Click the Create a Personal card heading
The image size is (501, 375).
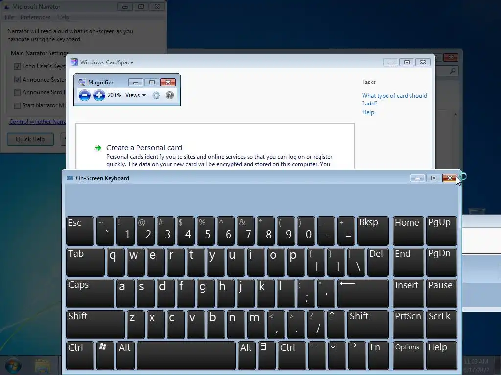click(x=144, y=148)
